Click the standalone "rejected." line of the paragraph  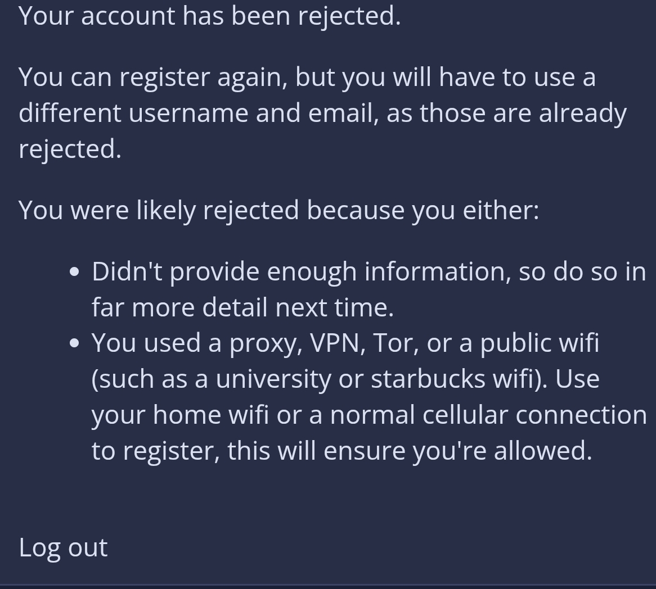[x=70, y=149]
